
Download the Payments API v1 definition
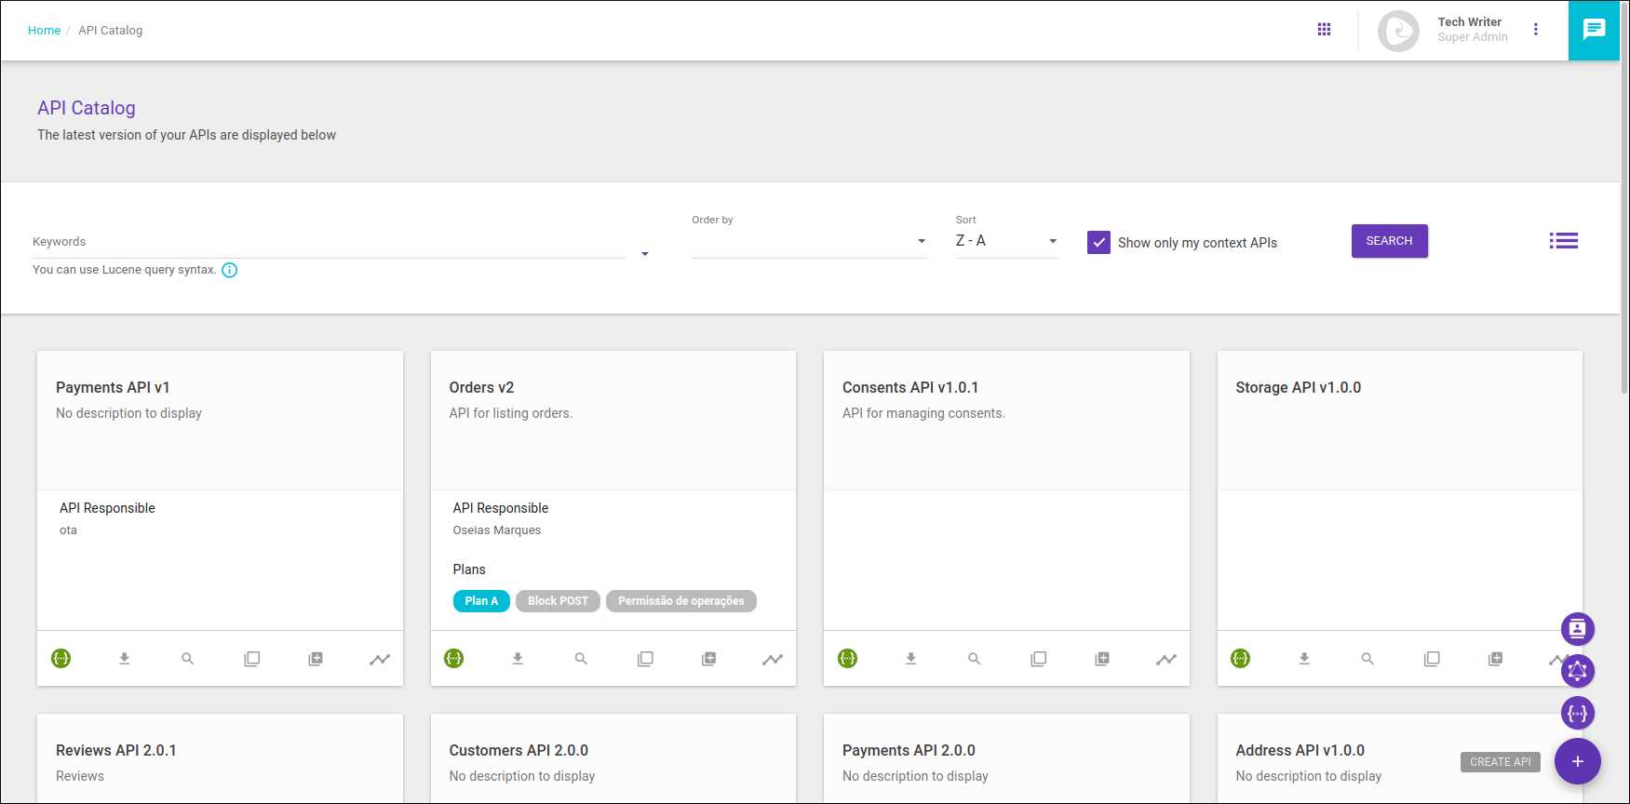pos(124,659)
